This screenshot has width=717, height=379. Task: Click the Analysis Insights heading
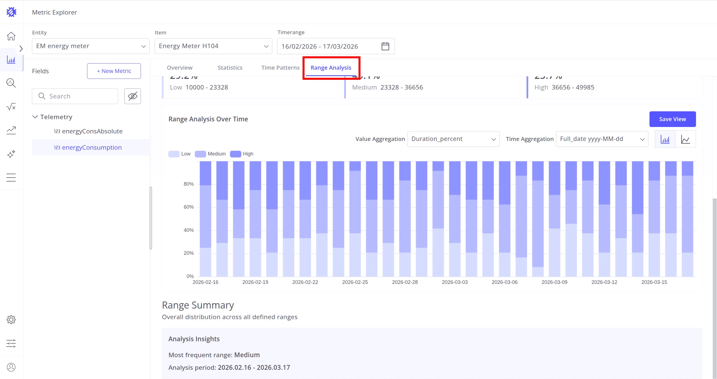[194, 339]
